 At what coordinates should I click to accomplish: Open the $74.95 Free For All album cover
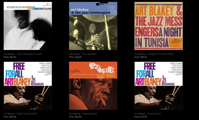click(x=158, y=86)
